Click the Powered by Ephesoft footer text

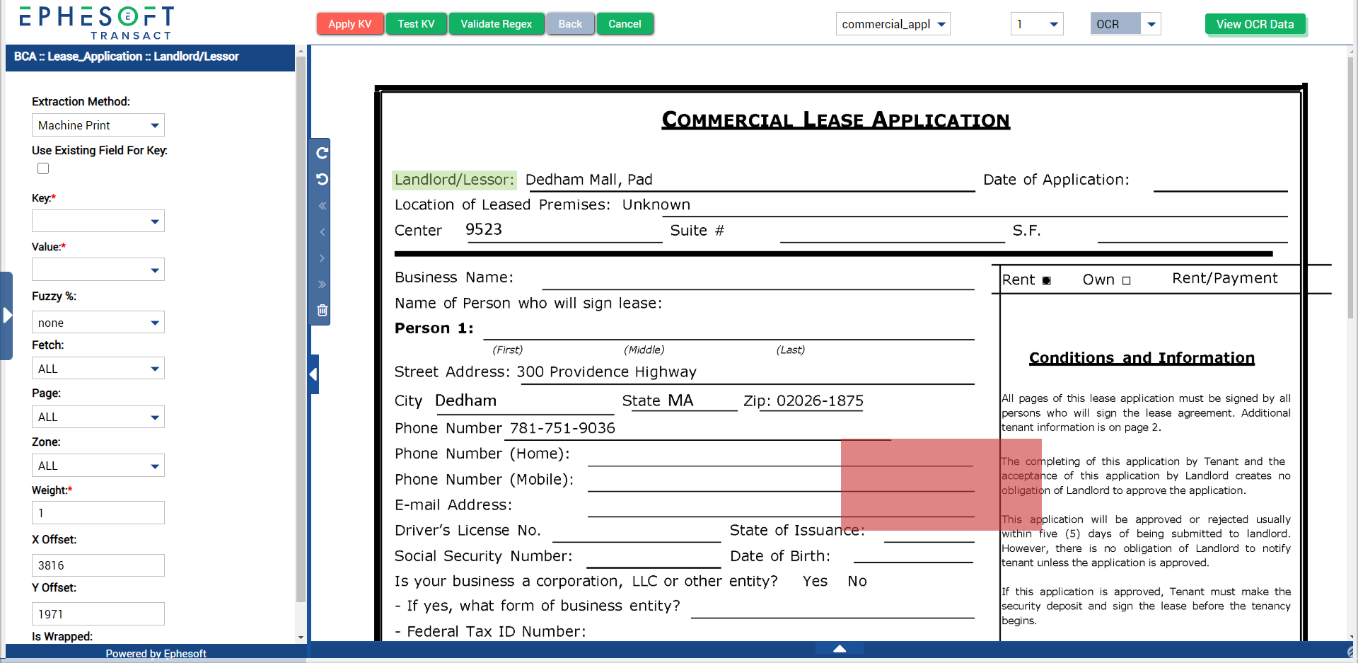[x=156, y=653]
